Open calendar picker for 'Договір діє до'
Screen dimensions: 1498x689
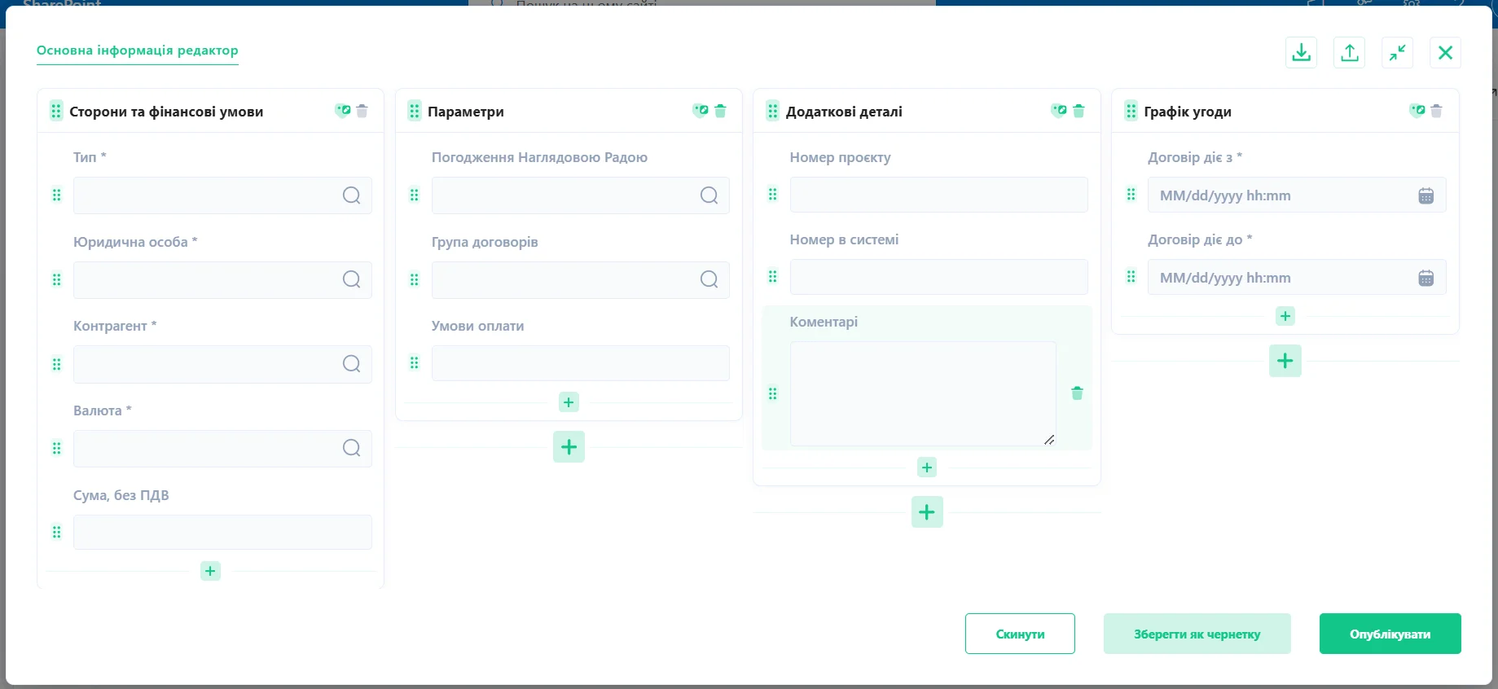click(1426, 278)
